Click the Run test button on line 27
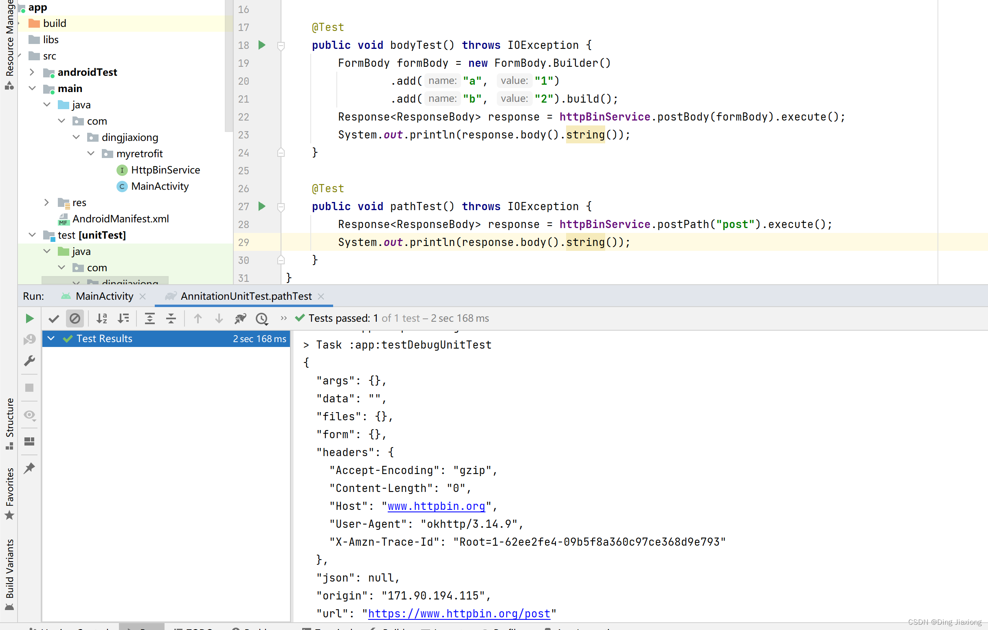This screenshot has height=630, width=988. (262, 206)
